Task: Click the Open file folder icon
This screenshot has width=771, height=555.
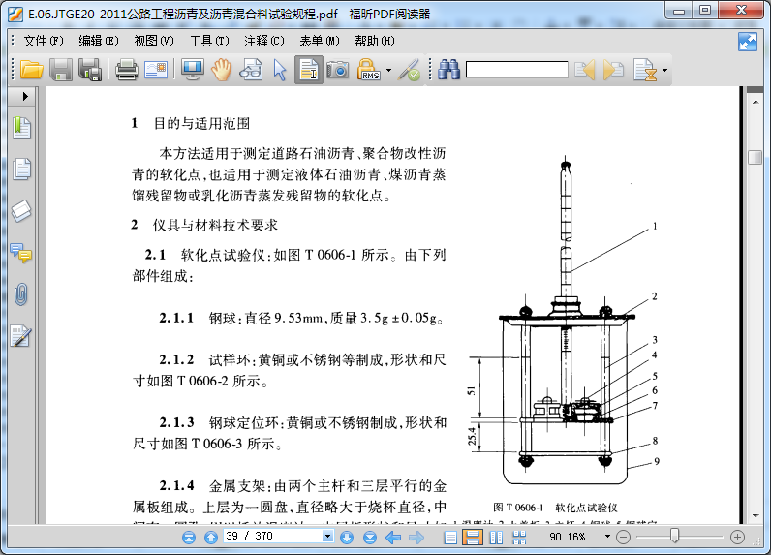Action: coord(31,70)
